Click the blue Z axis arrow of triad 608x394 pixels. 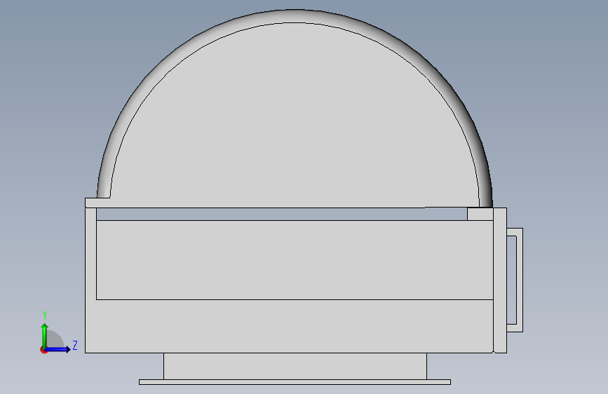click(x=58, y=349)
